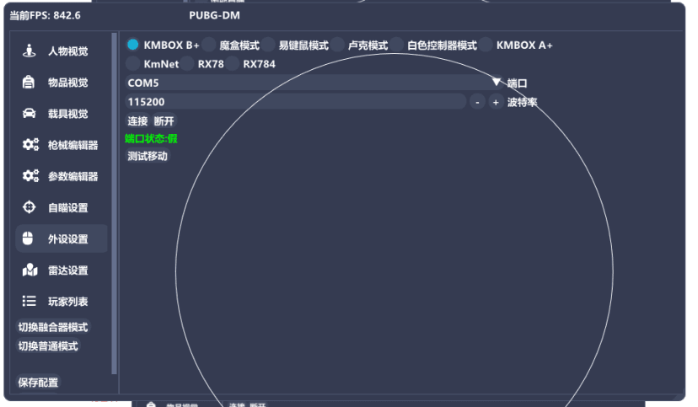This screenshot has width=698, height=407.
Task: Click the radar settings map icon
Action: (30, 270)
